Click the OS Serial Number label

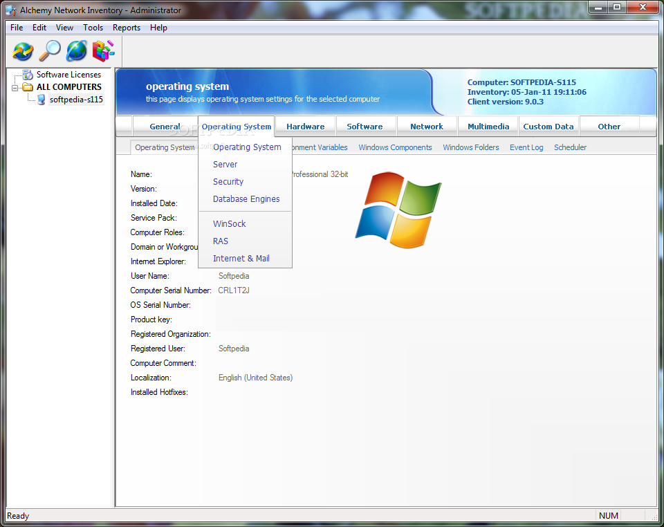[160, 305]
